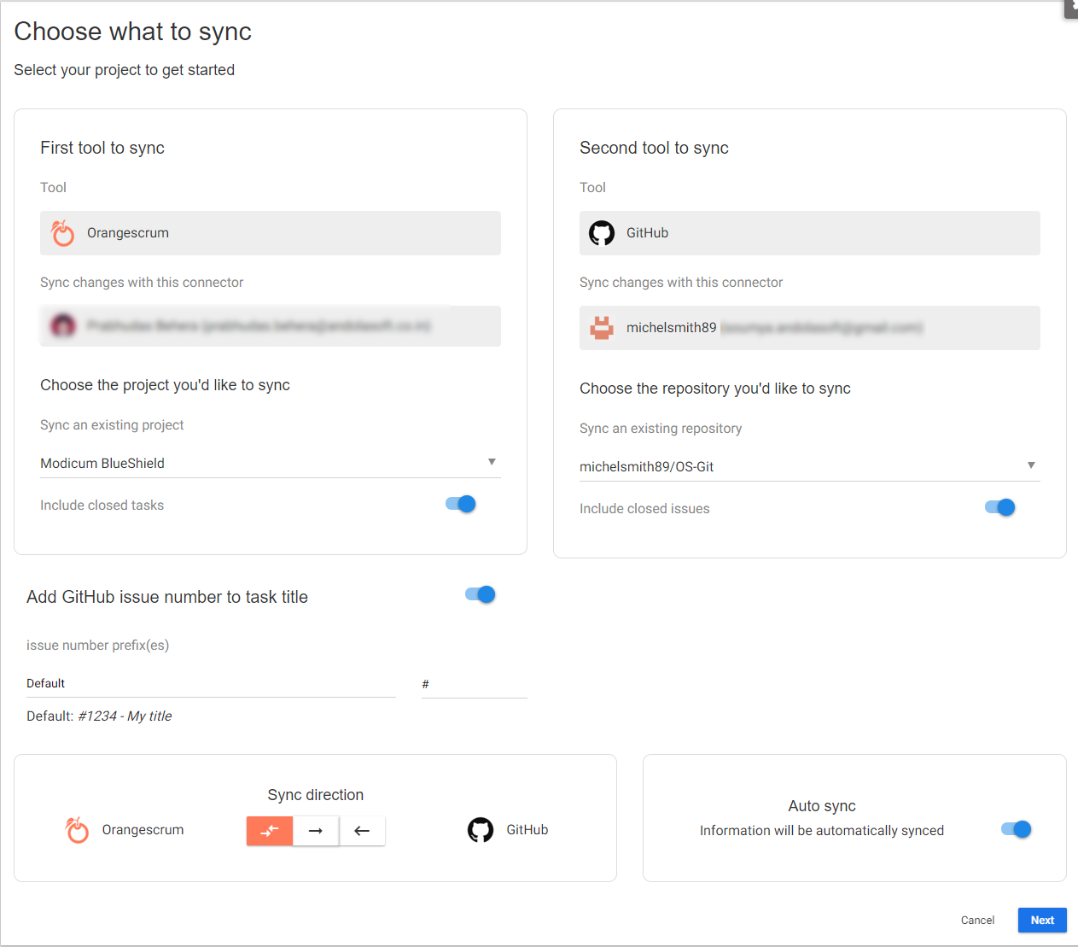Click the '#1234 - My title' example text

point(125,716)
